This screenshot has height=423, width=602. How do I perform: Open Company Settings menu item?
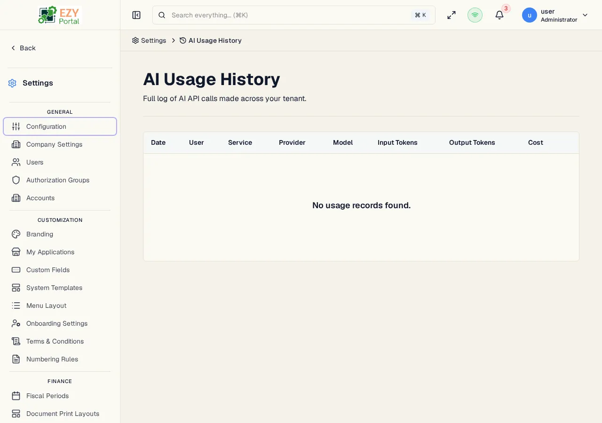coord(60,144)
